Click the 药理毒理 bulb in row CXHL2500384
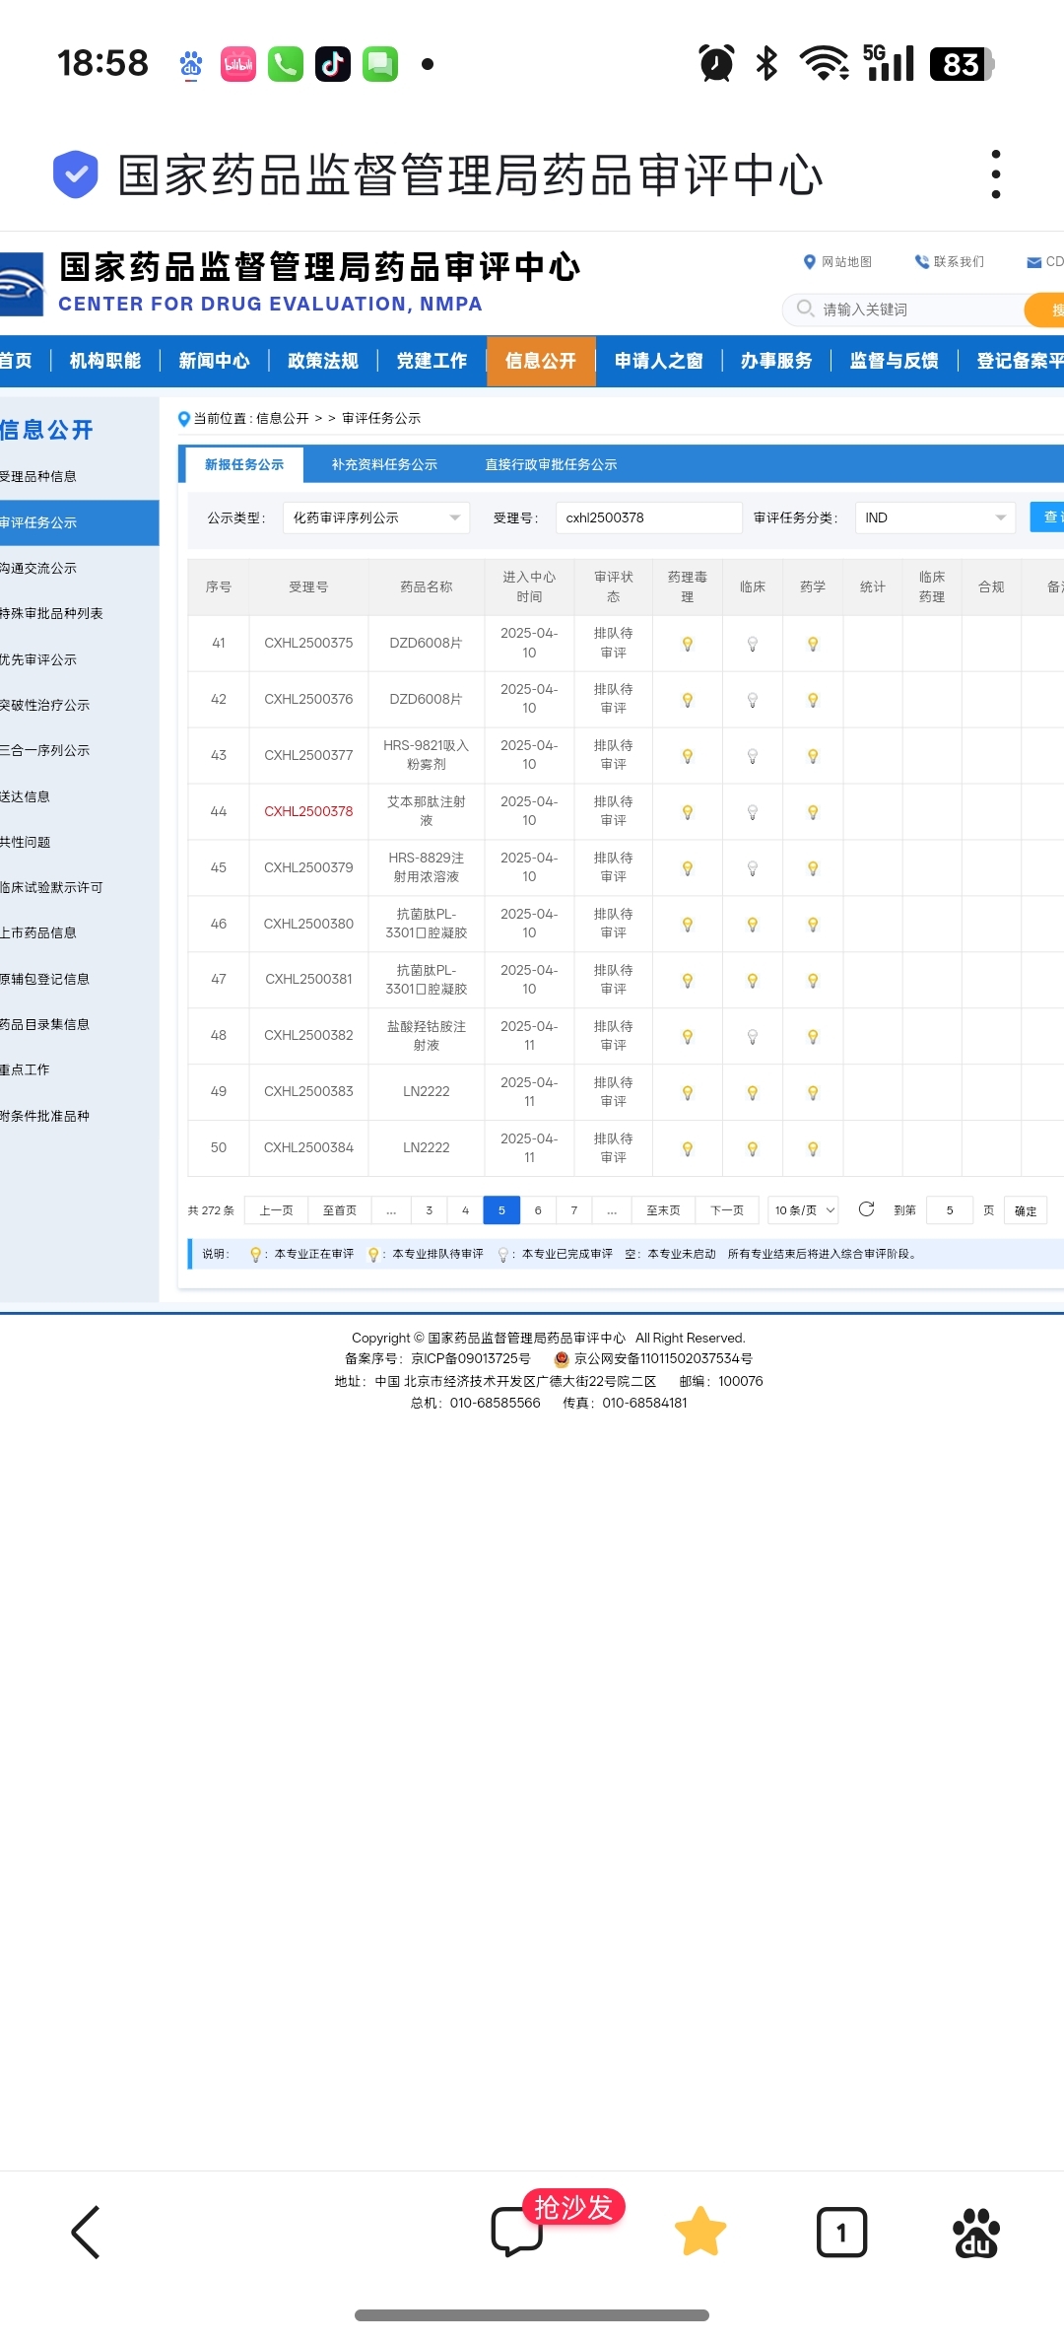The width and height of the screenshot is (1064, 2342). click(688, 1149)
